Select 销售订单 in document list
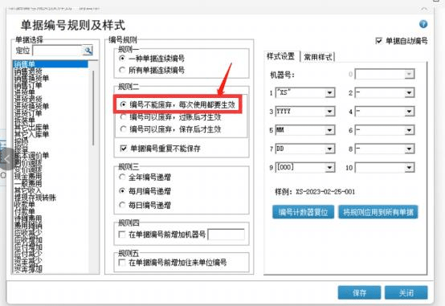Screen dimensions: 445x306 [x=28, y=85]
